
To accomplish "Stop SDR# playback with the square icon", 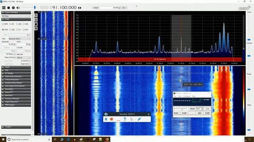I will point(9,7).
